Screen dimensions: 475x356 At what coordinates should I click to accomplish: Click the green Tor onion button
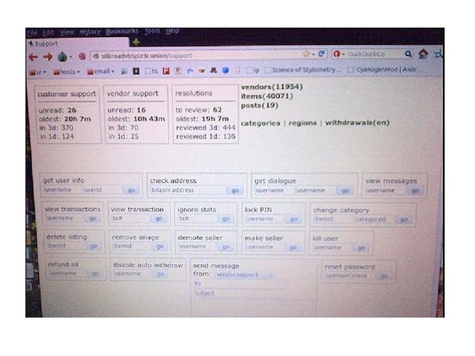pyautogui.click(x=62, y=56)
